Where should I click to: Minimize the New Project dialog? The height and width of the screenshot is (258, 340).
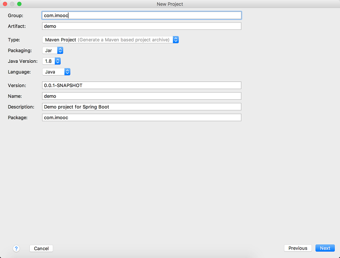click(x=12, y=4)
